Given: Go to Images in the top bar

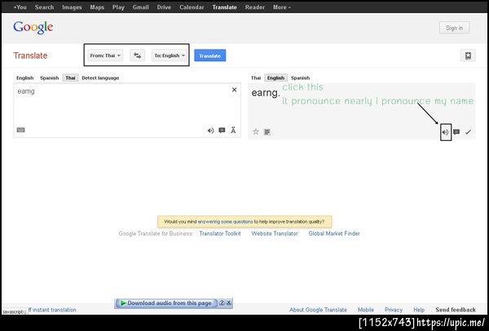Looking at the screenshot, I should coord(72,7).
